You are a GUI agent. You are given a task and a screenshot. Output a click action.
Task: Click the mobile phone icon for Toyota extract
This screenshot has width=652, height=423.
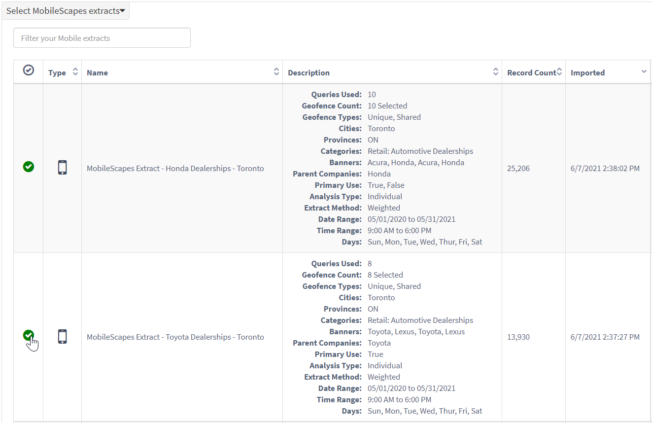[x=62, y=336]
